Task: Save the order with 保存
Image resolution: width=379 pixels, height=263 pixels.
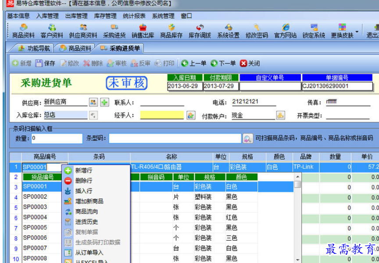Action: (45, 63)
